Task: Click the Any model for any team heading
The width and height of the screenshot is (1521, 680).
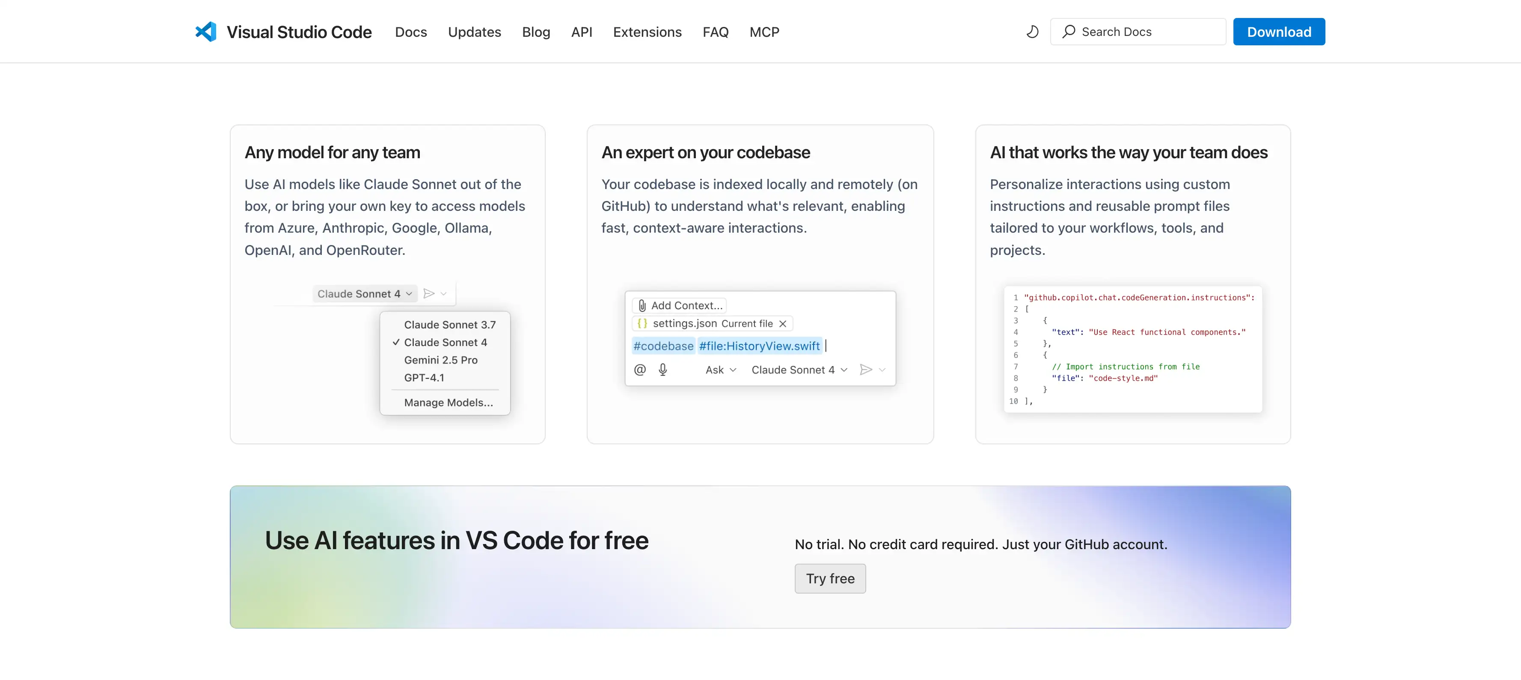Action: click(x=333, y=152)
